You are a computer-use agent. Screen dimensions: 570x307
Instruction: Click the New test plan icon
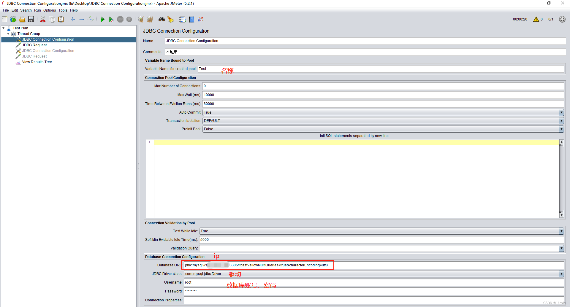pyautogui.click(x=5, y=19)
